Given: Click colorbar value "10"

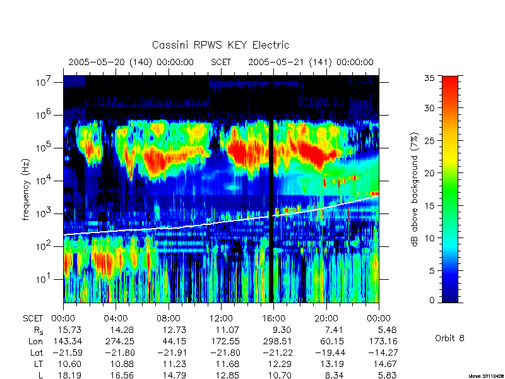Looking at the screenshot, I should coord(429,238).
